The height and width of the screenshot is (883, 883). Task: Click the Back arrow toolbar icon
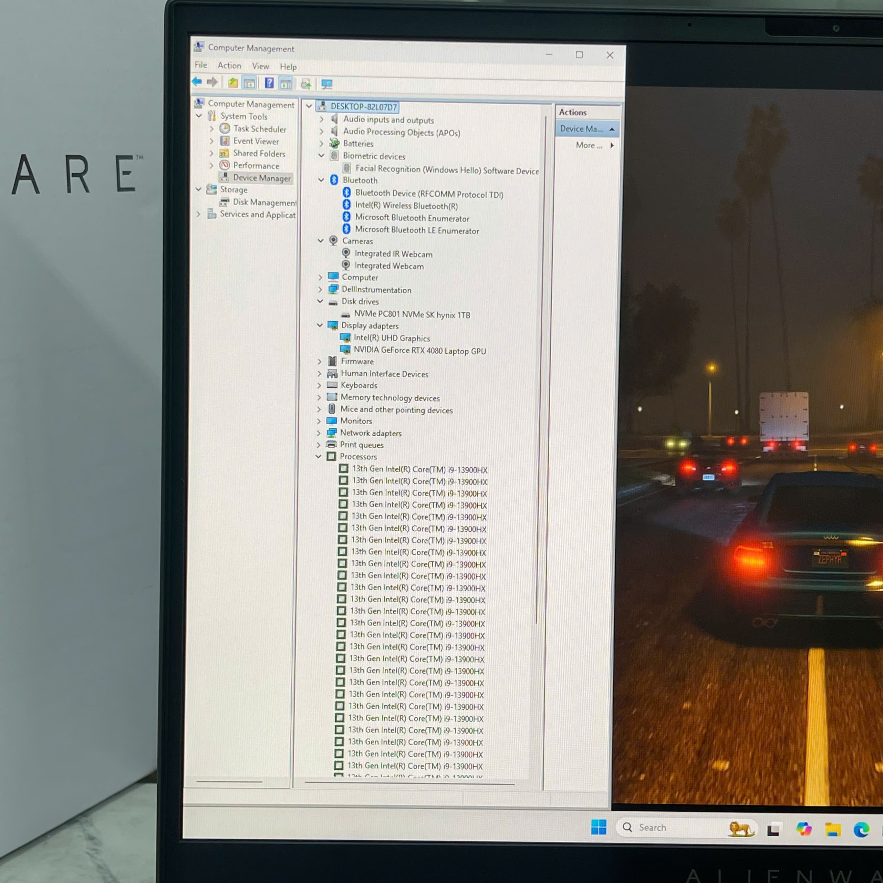[197, 82]
